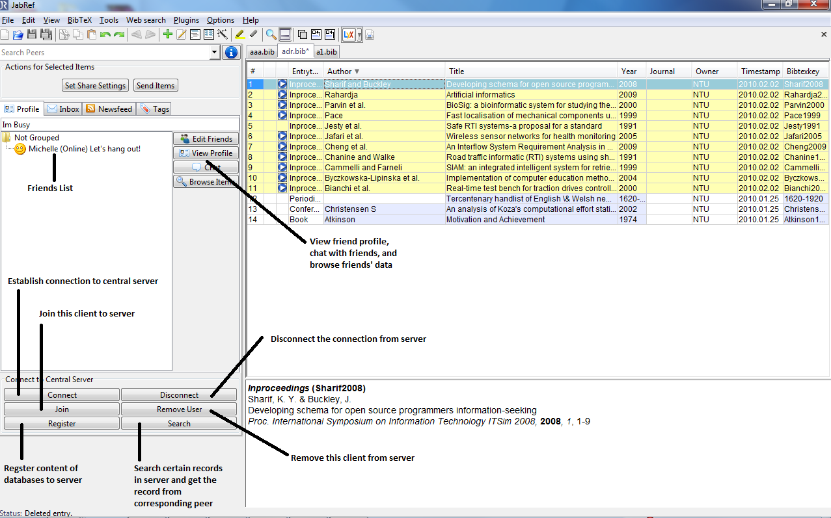831x518 pixels.
Task: Click the Cut scissors toolbar icon
Action: click(64, 34)
